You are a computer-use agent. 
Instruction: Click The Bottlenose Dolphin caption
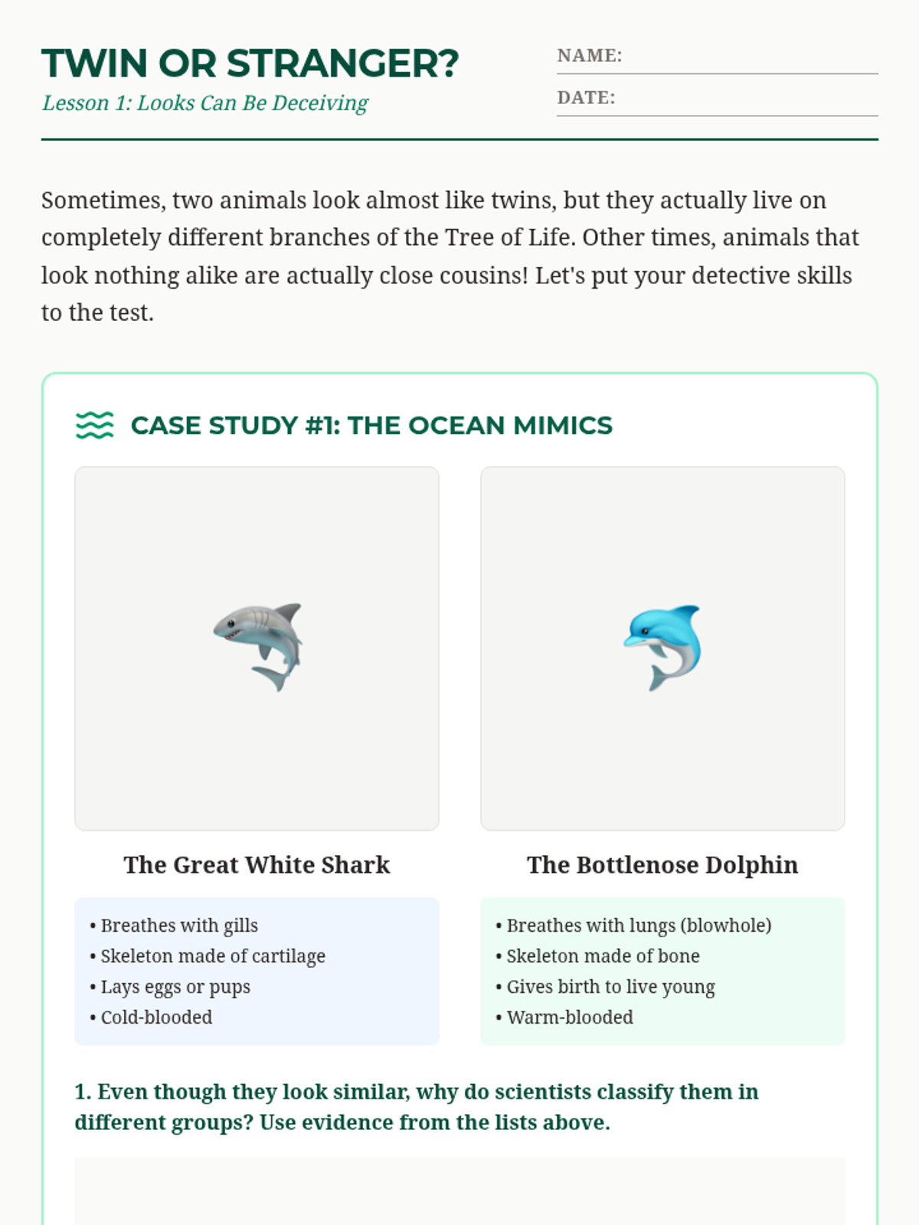pos(662,865)
